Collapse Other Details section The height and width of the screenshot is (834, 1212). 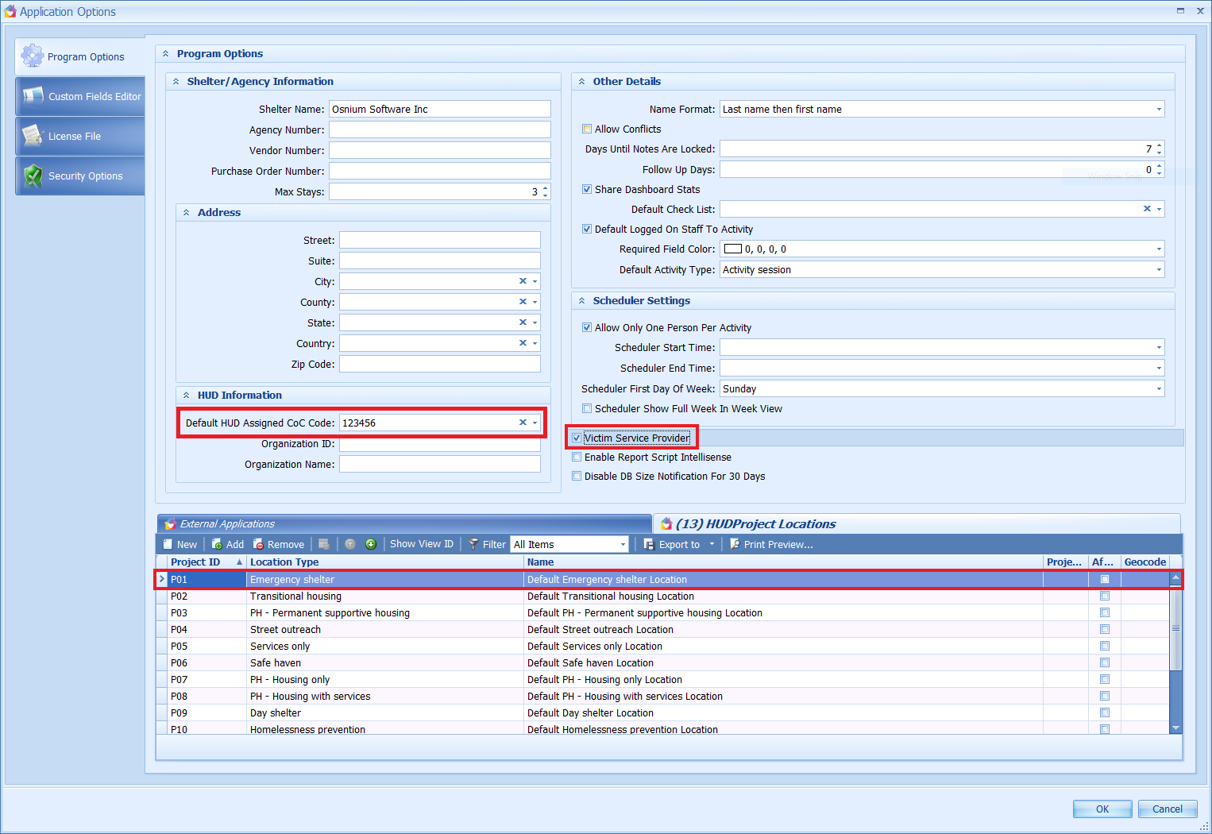tap(582, 81)
